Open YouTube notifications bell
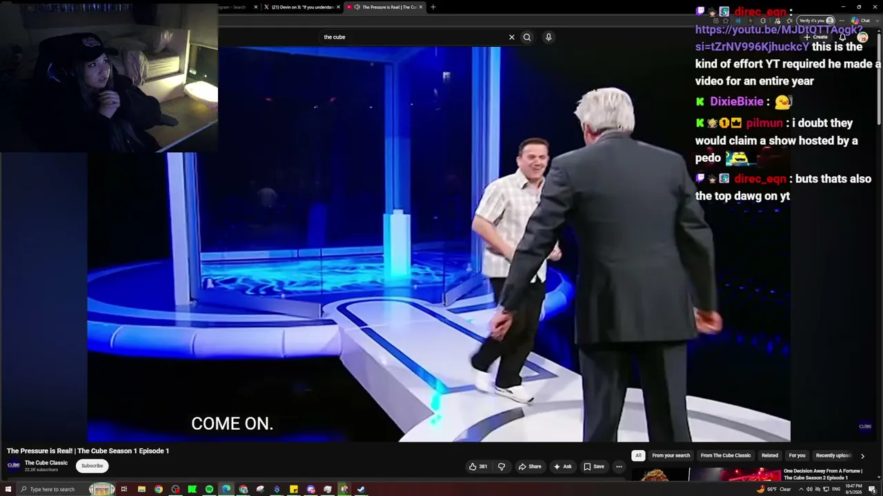This screenshot has width=883, height=496. pos(843,37)
